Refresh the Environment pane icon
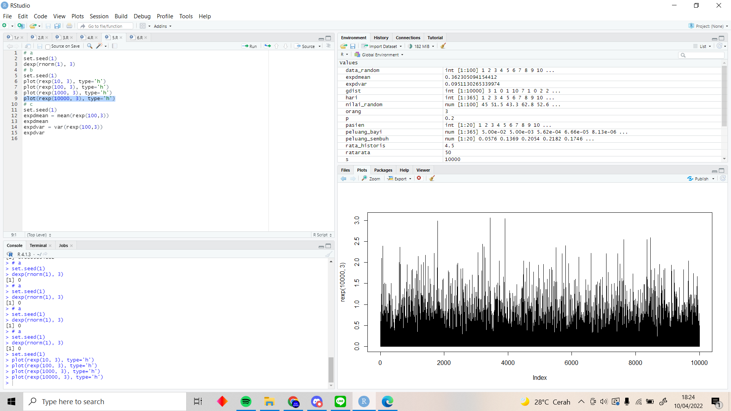Screen dimensions: 731x411 pyautogui.click(x=719, y=46)
